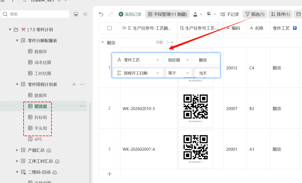The height and width of the screenshot is (183, 302).
Task: Click the 零件工艺 column header
Action: point(285,28)
